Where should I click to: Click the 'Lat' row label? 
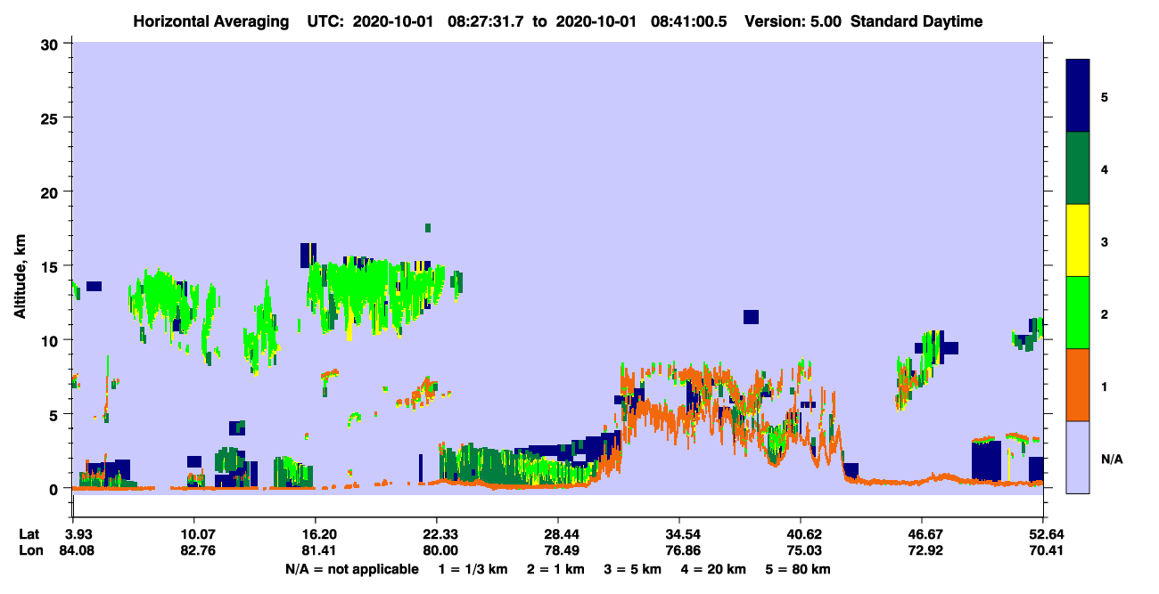(x=29, y=533)
